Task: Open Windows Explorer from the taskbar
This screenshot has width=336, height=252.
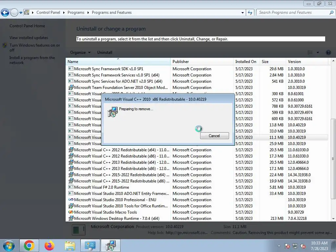Action: (70, 245)
